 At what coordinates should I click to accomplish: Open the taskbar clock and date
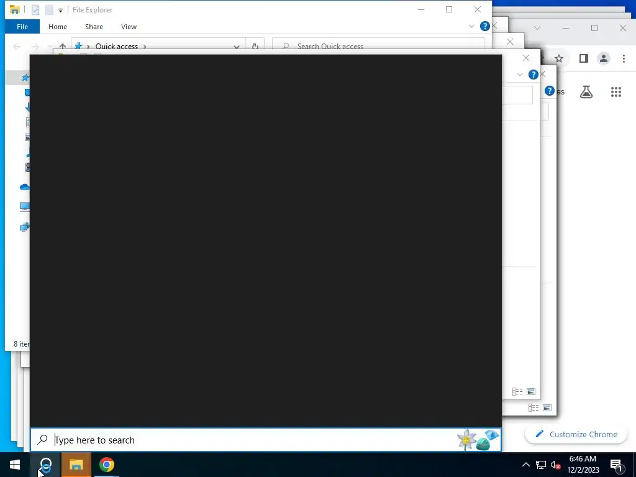[583, 465]
